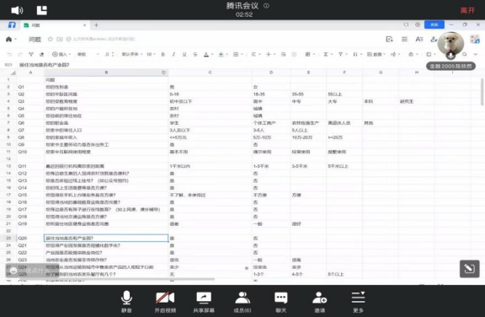Leave the meeting
Screen dimensions: 485x317
point(467,10)
